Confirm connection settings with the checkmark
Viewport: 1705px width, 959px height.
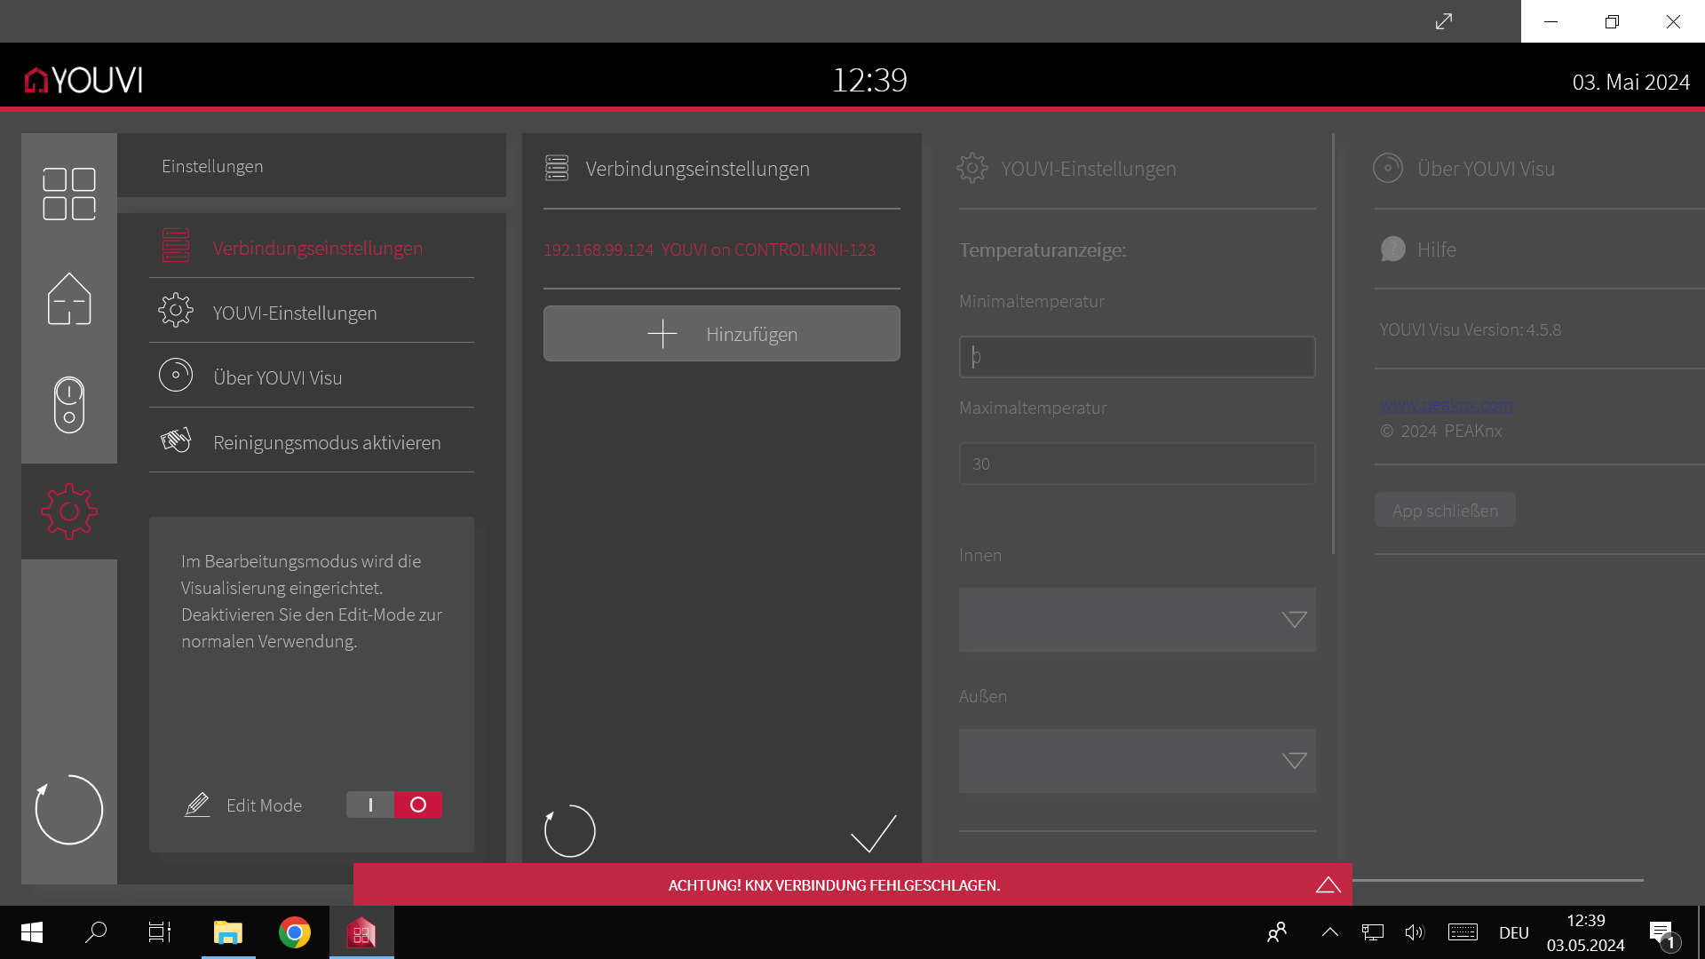point(874,833)
